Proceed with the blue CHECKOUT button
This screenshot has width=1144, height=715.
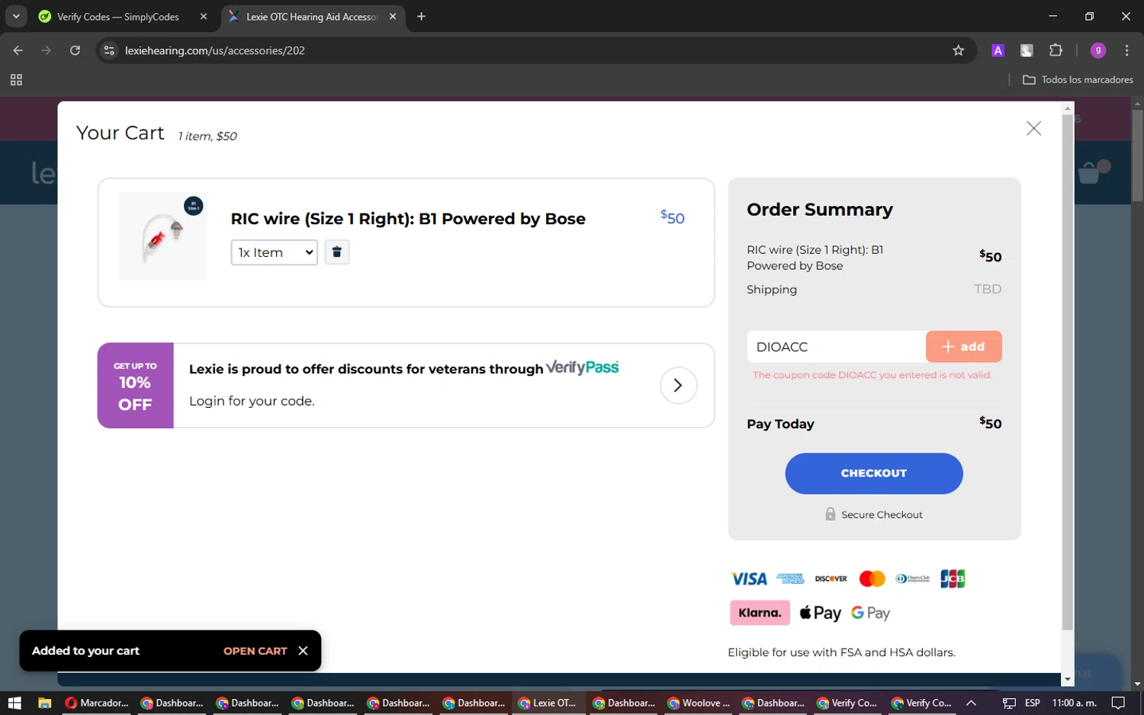click(874, 473)
